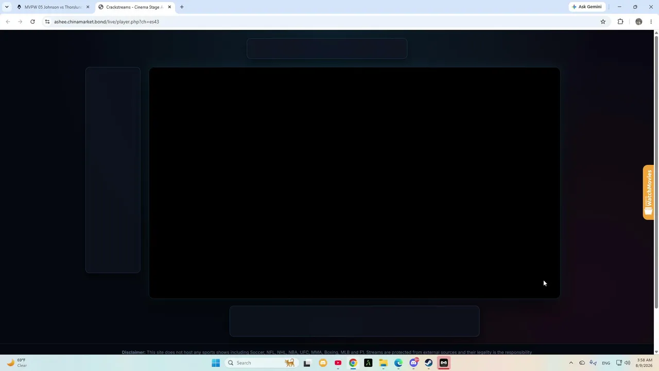The image size is (659, 371).
Task: Restore down the Chrome window
Action: pos(635,7)
